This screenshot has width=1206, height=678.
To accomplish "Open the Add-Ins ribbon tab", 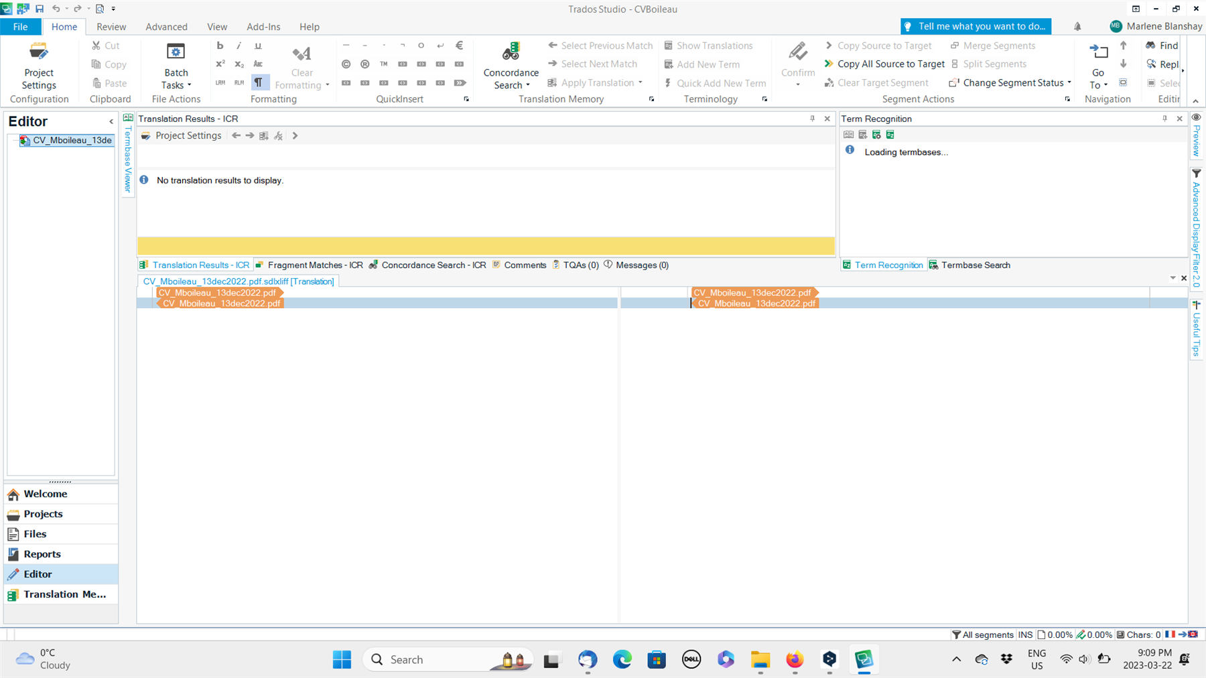I will click(263, 27).
